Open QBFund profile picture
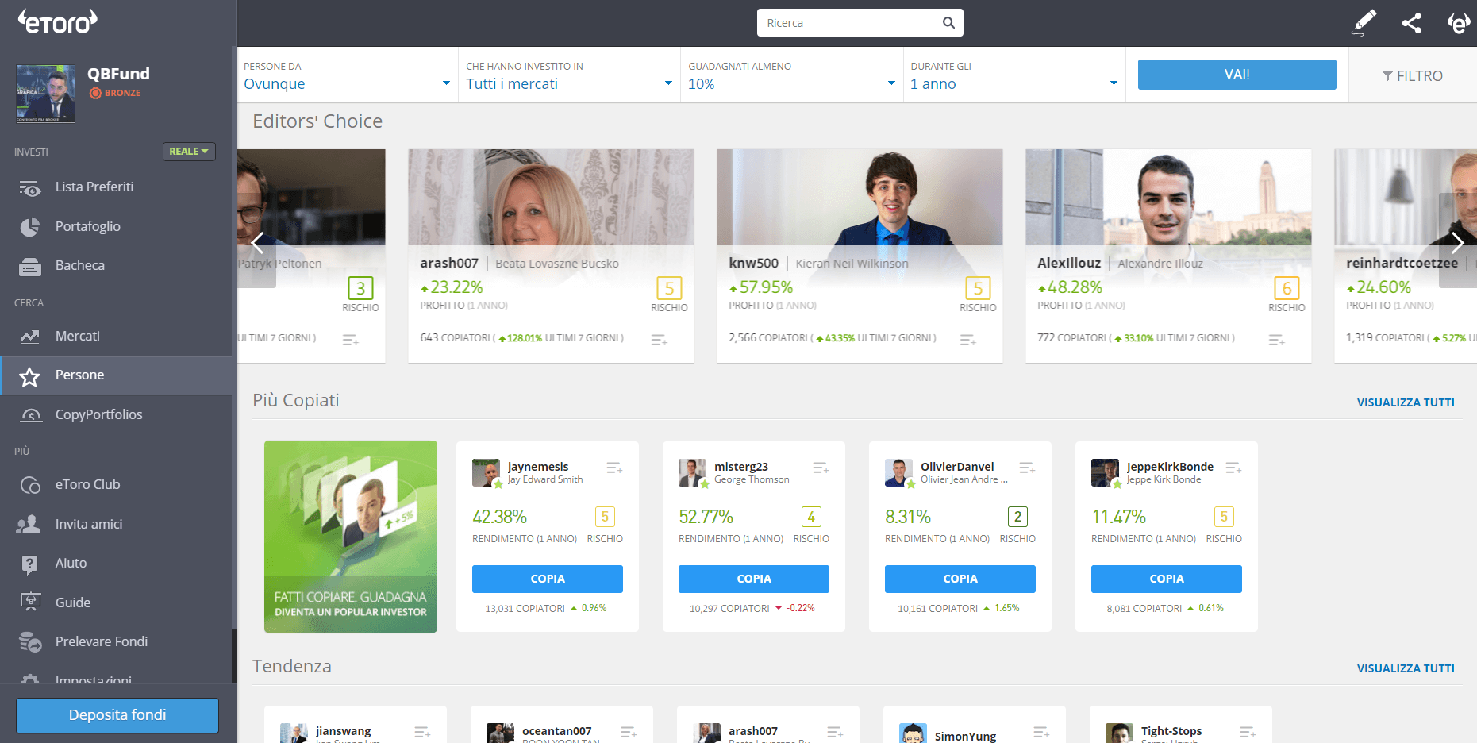The width and height of the screenshot is (1477, 743). pyautogui.click(x=45, y=94)
